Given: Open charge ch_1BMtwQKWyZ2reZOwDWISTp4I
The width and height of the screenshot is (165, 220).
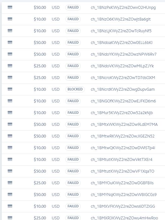Looking at the screenshot, I should (123, 148).
